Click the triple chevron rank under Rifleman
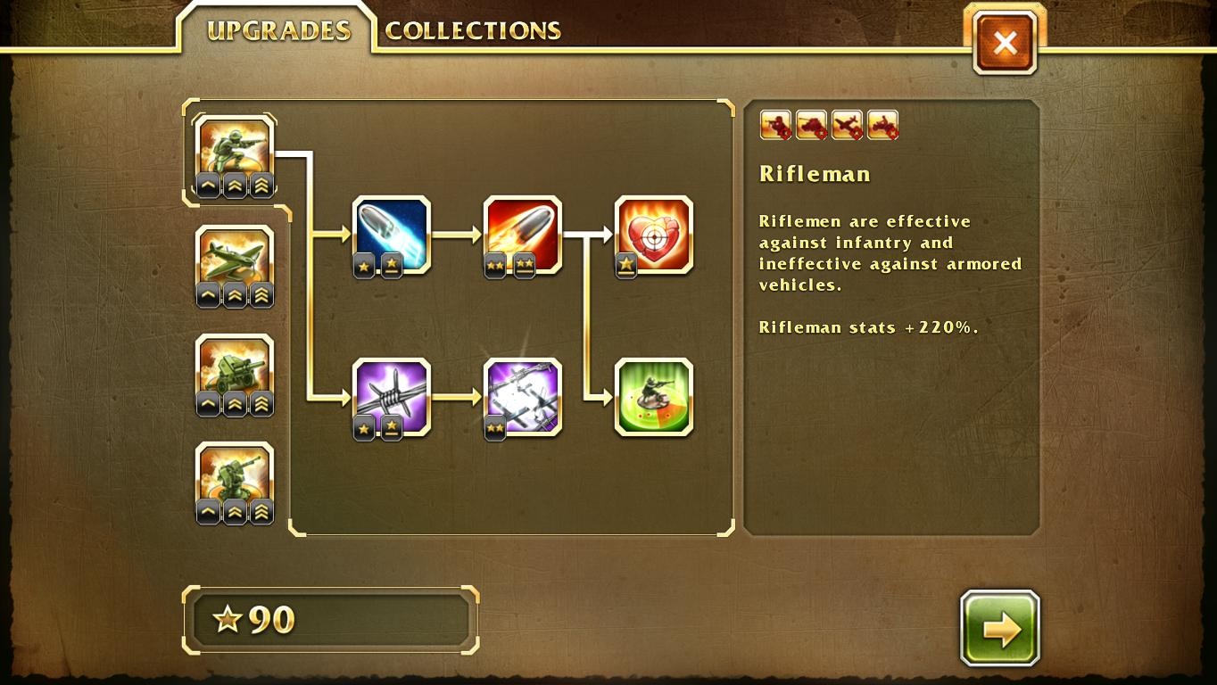Image resolution: width=1217 pixels, height=685 pixels. click(261, 186)
